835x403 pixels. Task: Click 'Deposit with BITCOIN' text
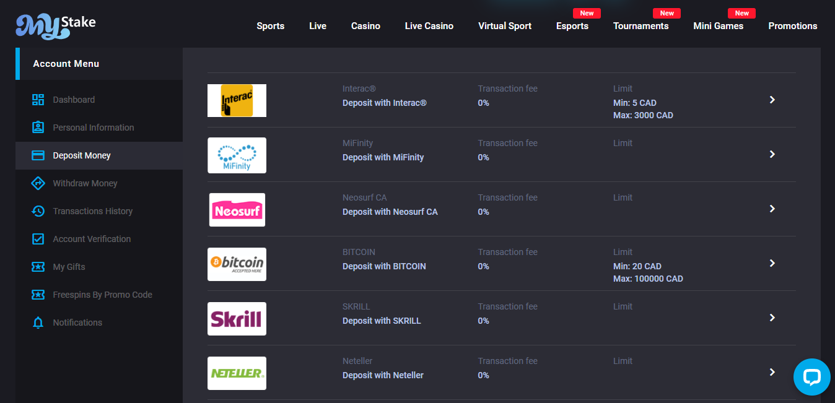(x=384, y=266)
